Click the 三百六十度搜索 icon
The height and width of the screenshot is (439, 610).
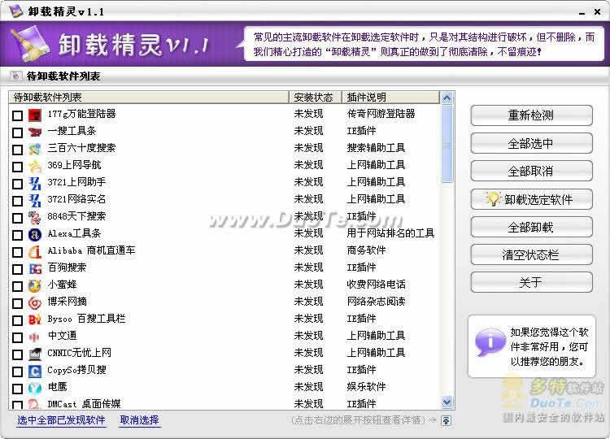(x=35, y=150)
